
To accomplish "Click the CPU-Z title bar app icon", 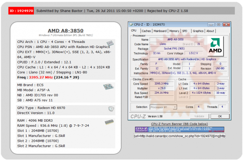I will pyautogui.click(x=131, y=24).
